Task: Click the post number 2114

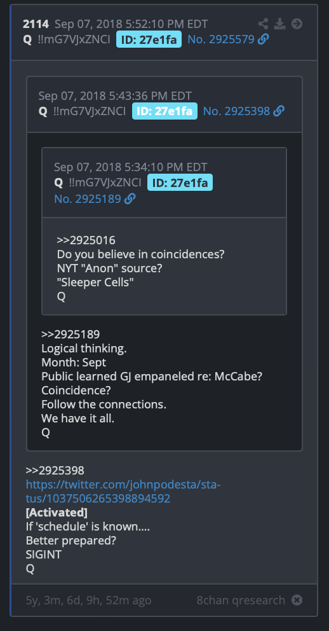Action: [36, 24]
